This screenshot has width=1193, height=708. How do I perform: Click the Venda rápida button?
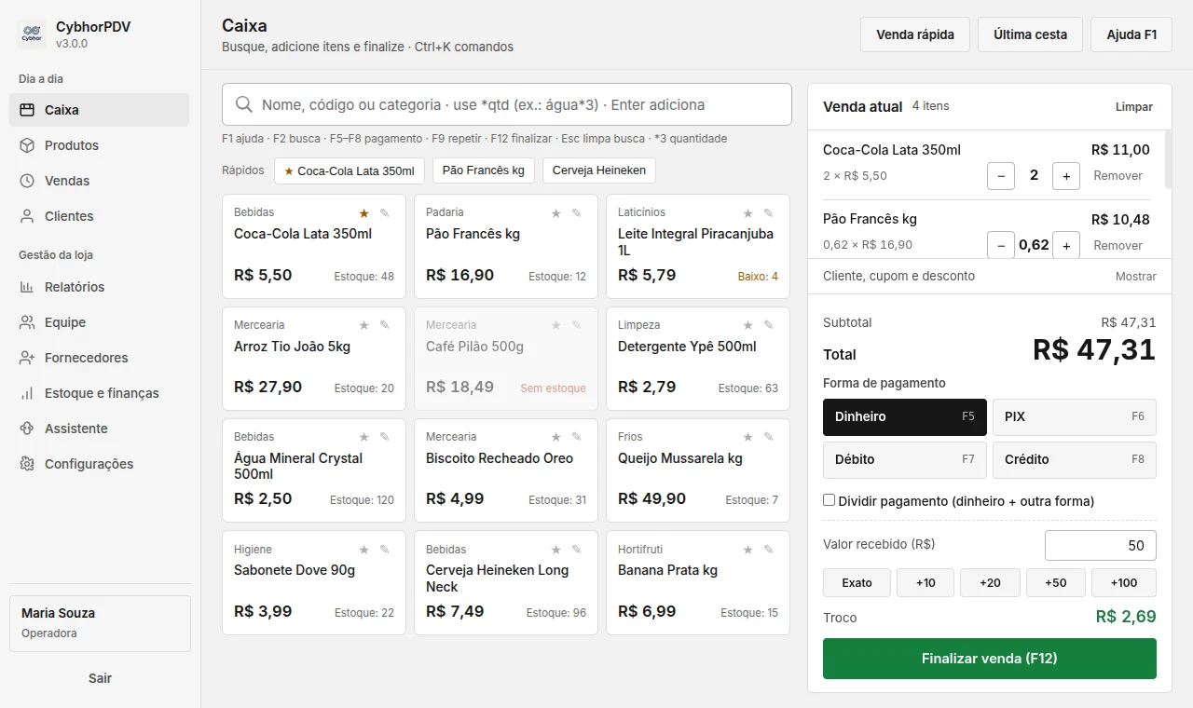(x=914, y=34)
